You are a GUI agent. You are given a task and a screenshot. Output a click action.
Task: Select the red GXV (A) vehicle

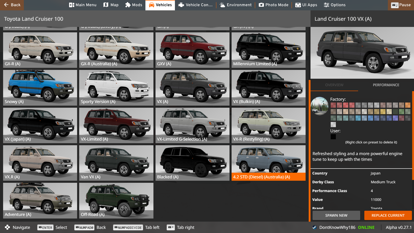[x=193, y=50]
